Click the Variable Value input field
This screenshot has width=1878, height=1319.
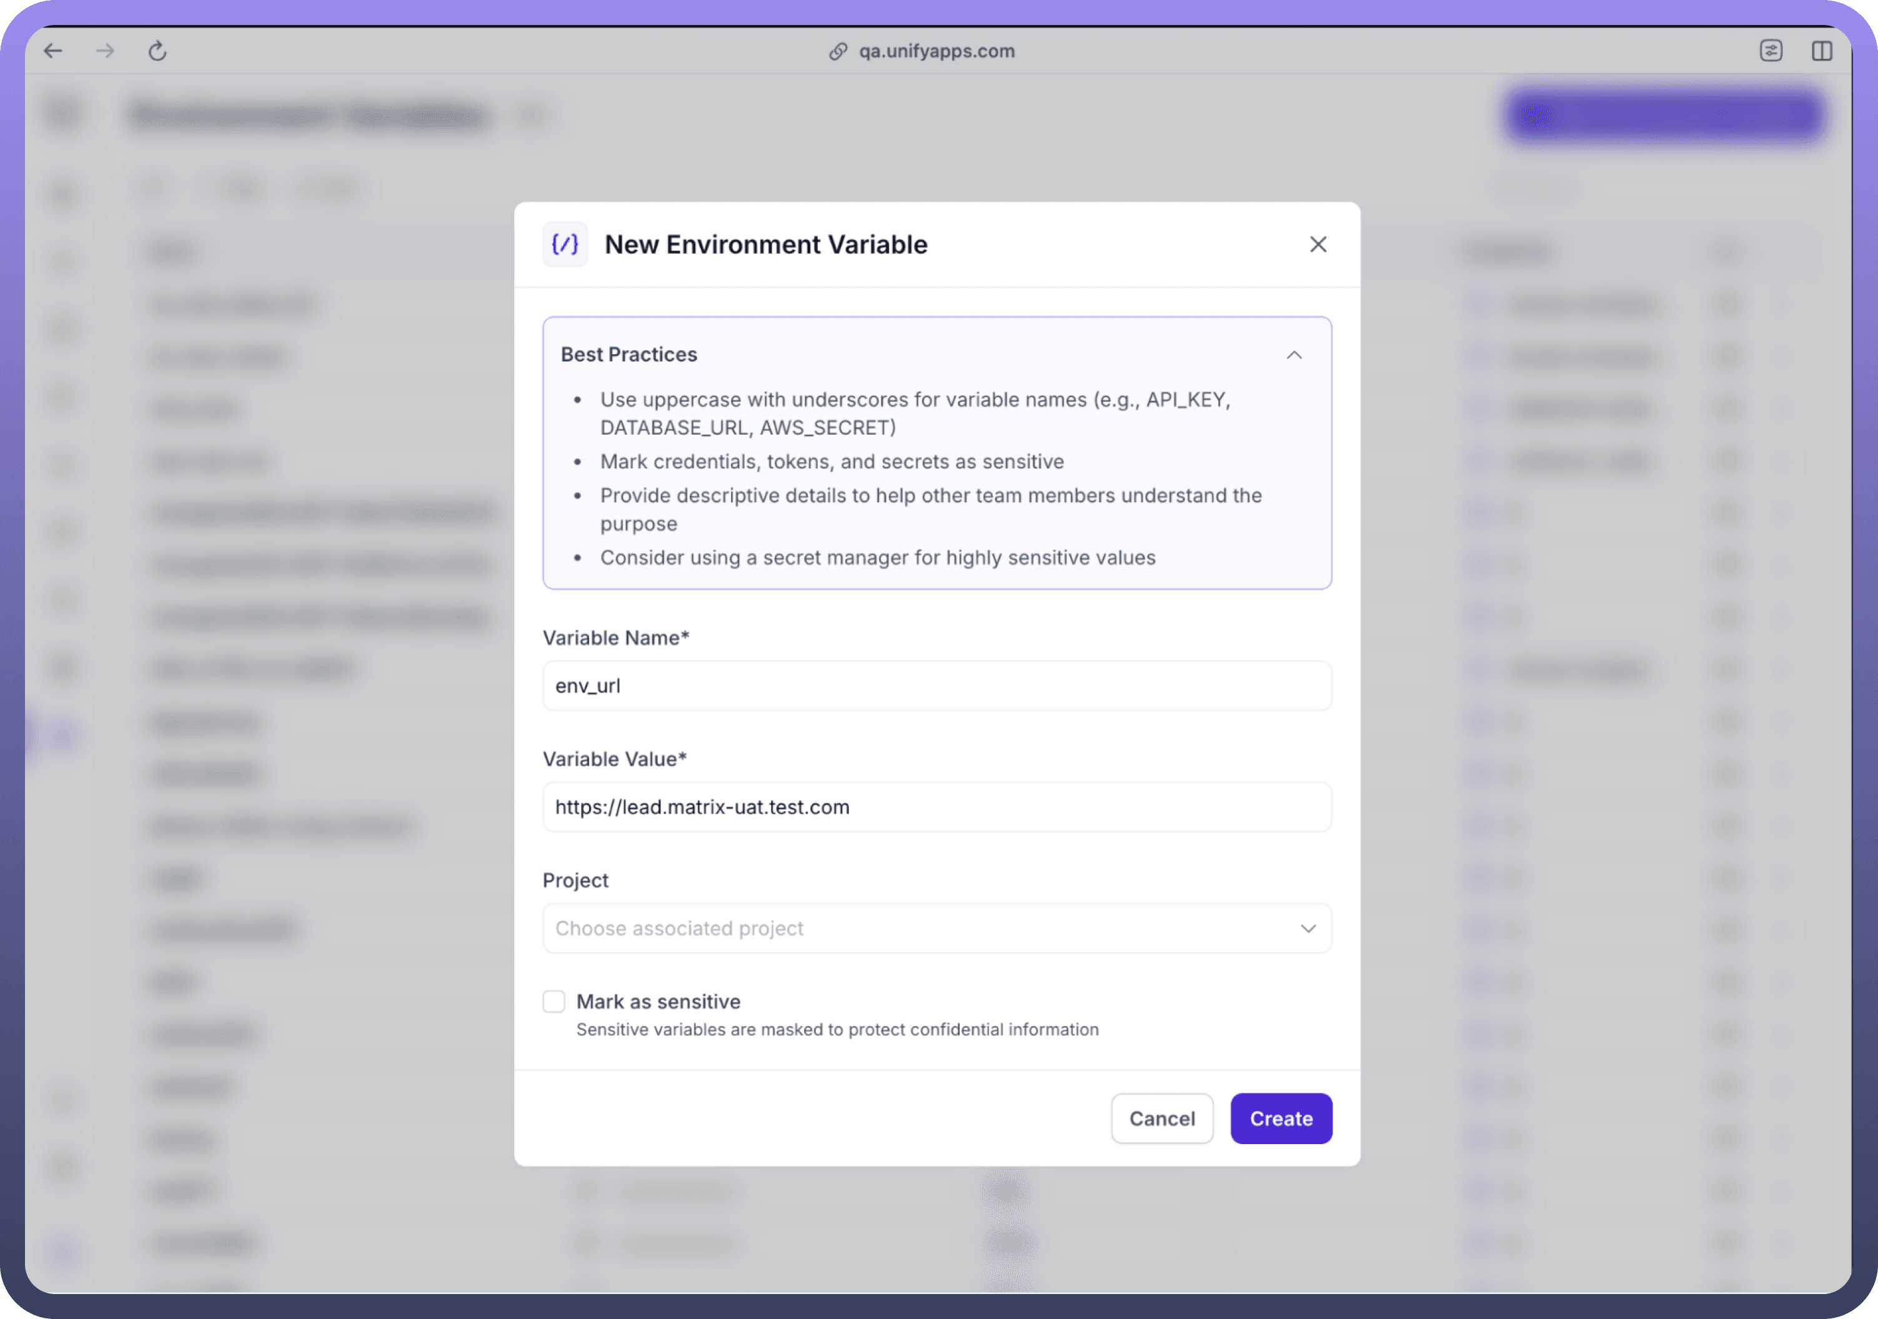coord(937,806)
